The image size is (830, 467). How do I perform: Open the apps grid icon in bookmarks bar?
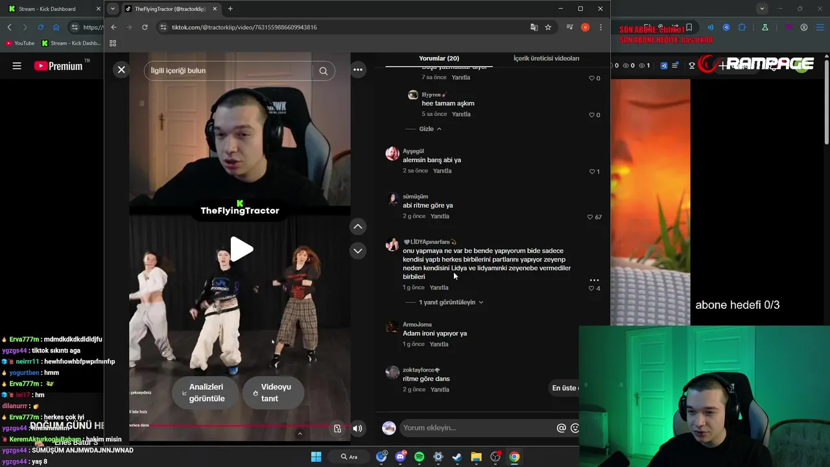click(x=113, y=43)
